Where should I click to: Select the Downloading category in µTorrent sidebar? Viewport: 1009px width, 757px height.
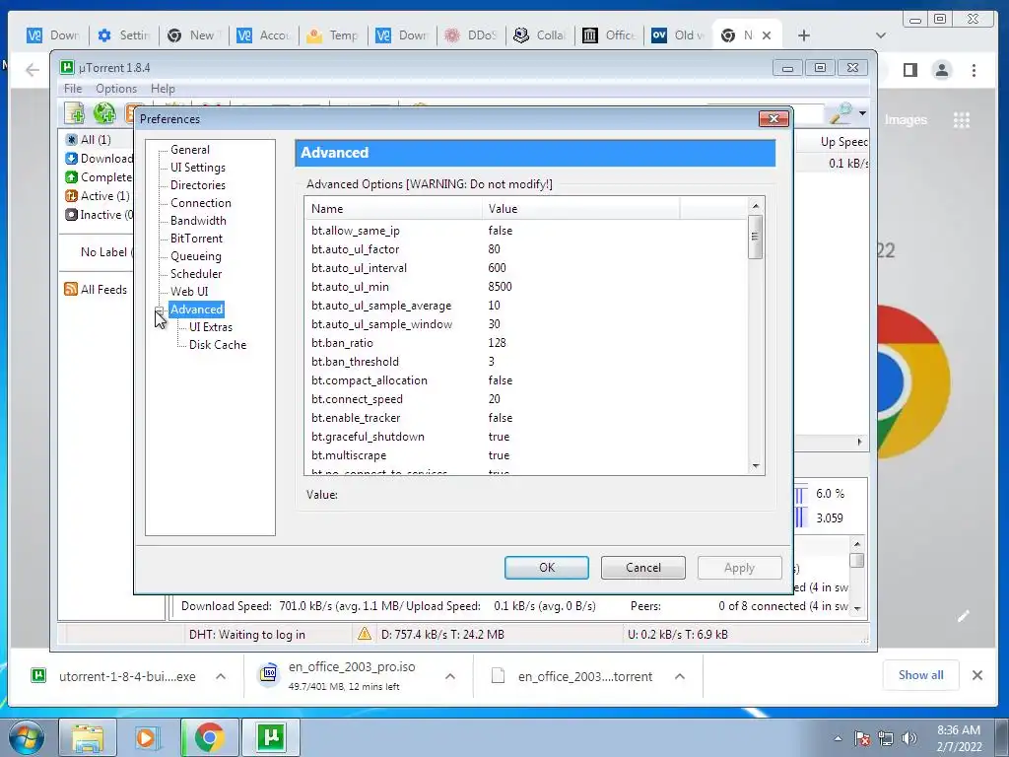click(x=100, y=159)
